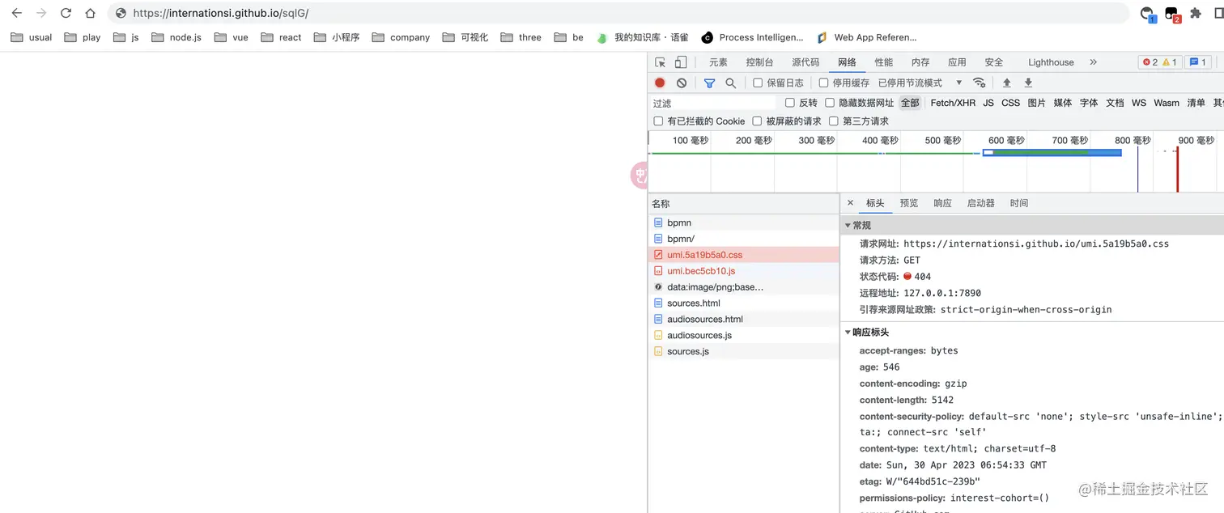Click the browser address bar URL

(221, 13)
